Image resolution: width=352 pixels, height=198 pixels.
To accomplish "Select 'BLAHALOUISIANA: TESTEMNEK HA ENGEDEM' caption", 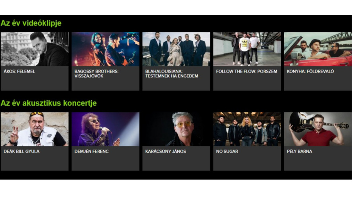I will [172, 74].
